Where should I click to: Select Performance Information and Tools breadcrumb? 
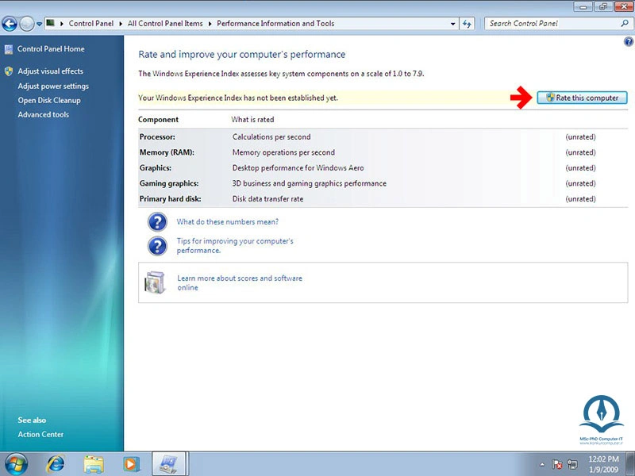(x=275, y=24)
